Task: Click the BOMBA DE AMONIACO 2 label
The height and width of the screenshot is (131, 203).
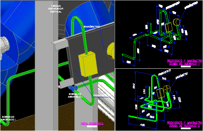Action: [x=75, y=96]
